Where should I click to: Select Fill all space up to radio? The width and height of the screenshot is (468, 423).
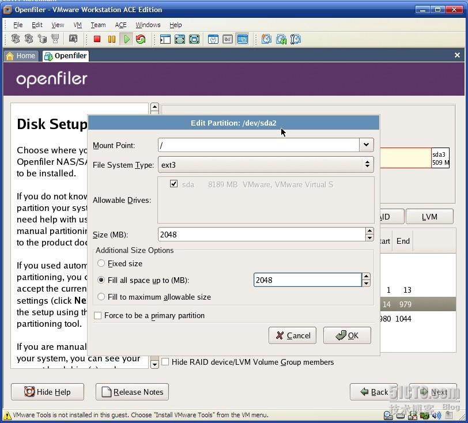tap(101, 280)
